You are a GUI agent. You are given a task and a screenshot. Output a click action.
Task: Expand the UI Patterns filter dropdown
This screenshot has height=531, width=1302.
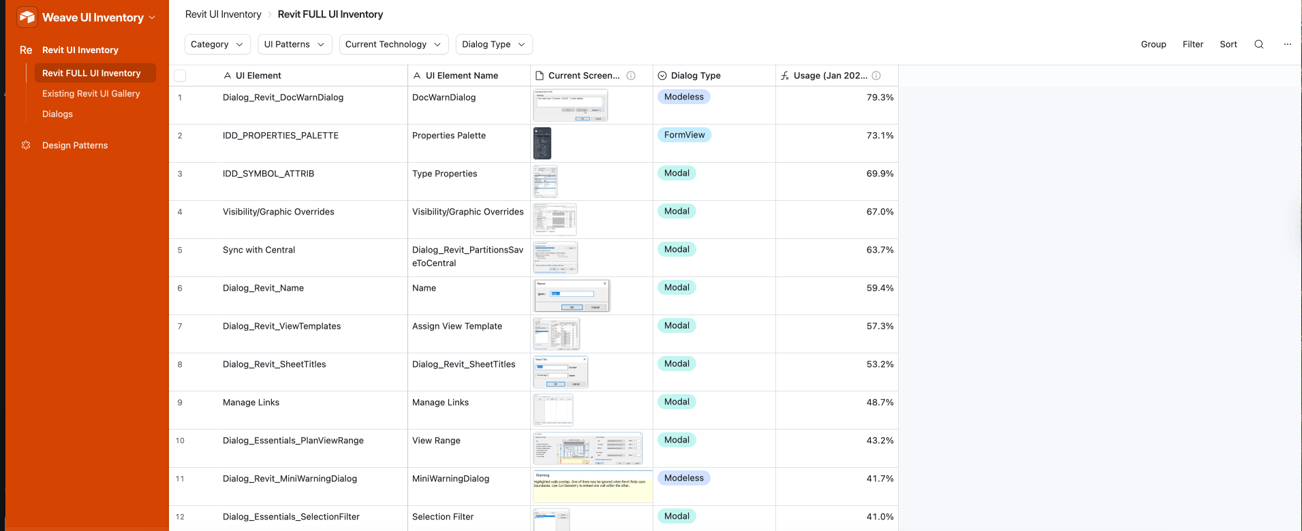(295, 44)
